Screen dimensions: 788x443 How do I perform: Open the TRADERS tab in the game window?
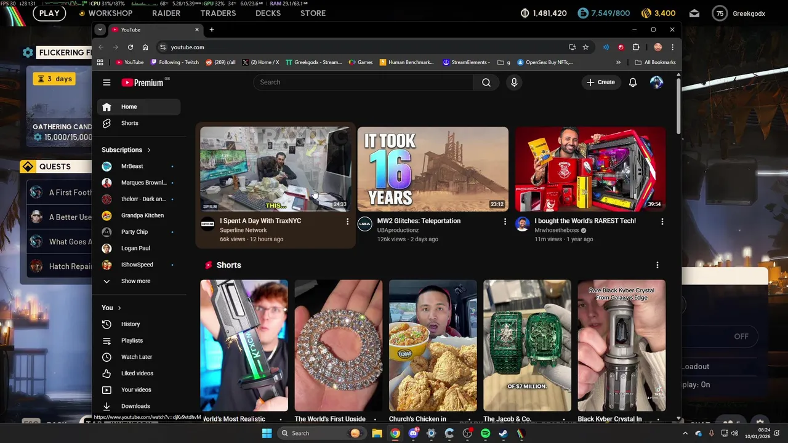tap(218, 13)
